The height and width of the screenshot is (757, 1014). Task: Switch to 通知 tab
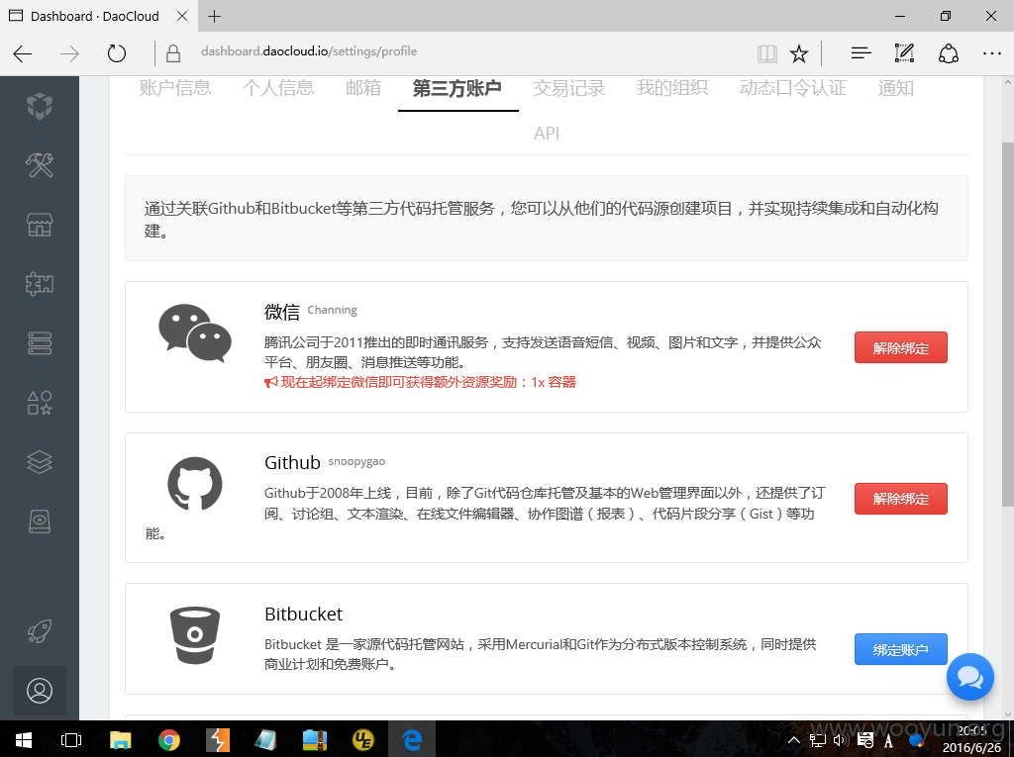tap(895, 88)
